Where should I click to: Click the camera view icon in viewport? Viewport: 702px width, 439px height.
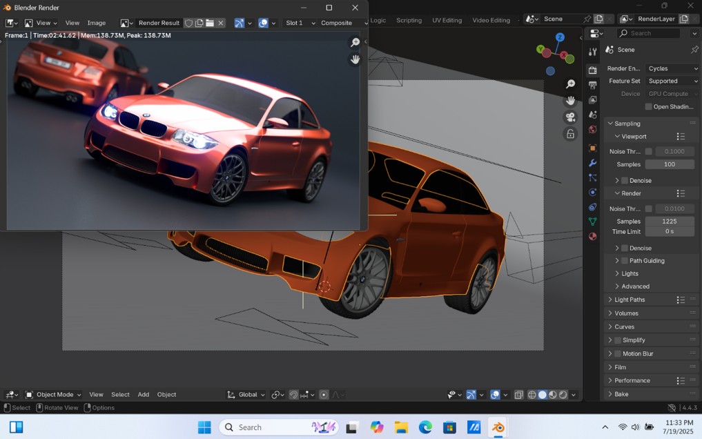tap(570, 118)
